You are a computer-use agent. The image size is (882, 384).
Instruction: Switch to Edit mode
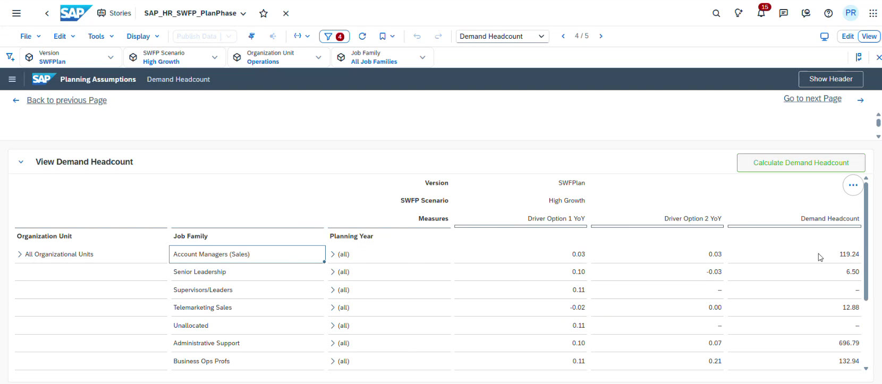coord(847,36)
